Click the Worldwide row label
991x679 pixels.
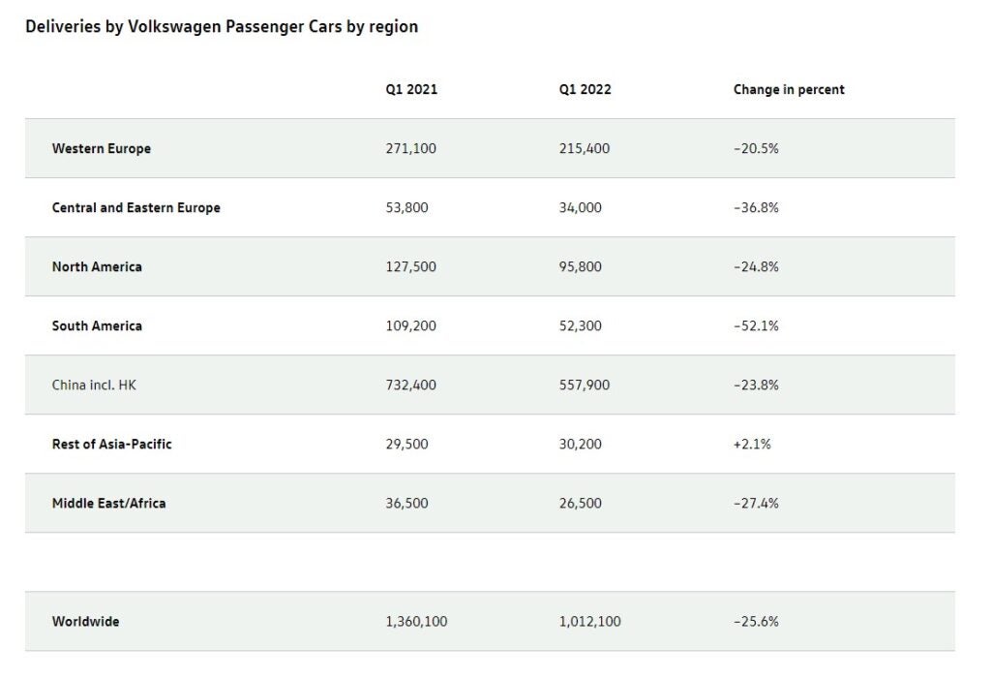85,621
